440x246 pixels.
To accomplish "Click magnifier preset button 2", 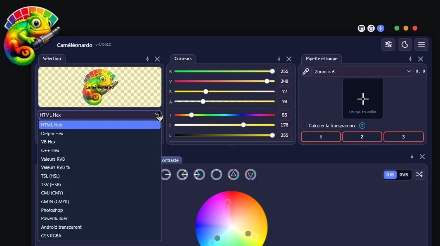I will [x=362, y=137].
